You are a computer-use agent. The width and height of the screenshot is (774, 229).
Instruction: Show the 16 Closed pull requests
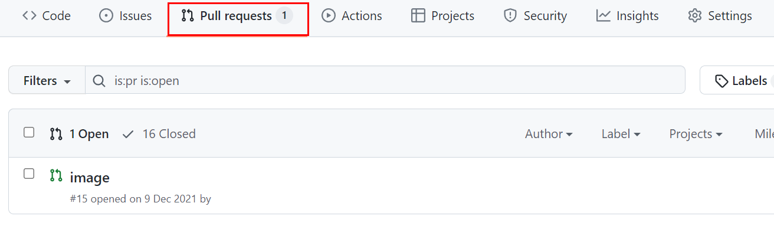tap(159, 134)
